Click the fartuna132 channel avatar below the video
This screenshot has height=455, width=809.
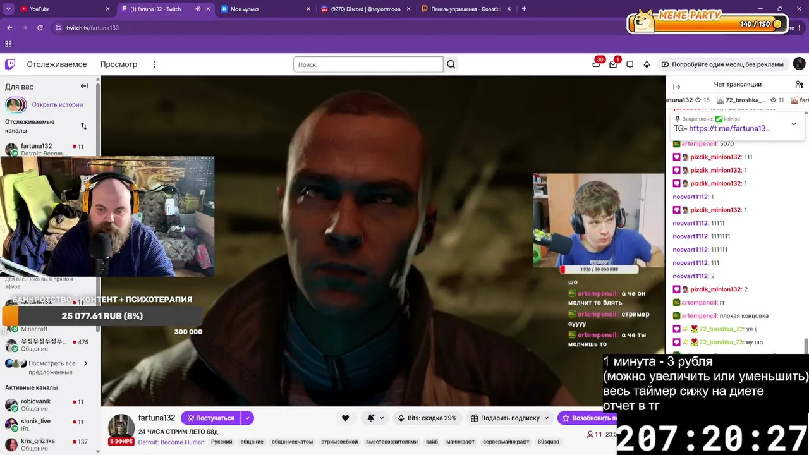[x=121, y=427]
